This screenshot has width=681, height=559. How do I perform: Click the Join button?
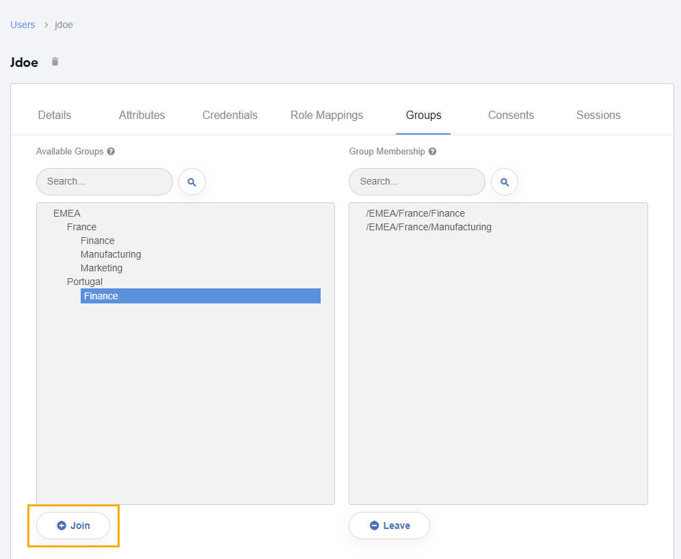(73, 526)
